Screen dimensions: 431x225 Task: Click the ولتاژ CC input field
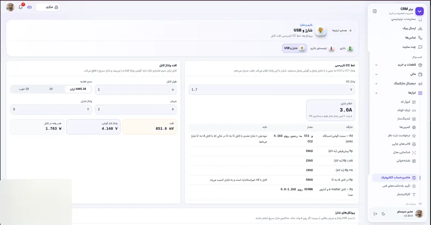[x=272, y=89]
